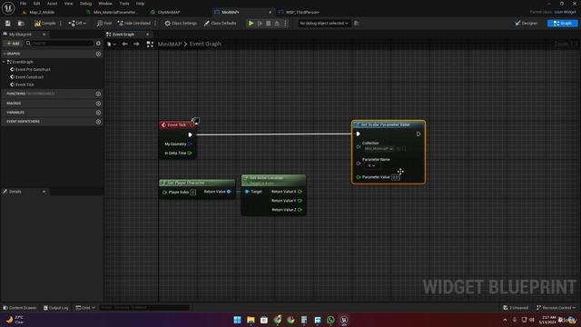
Task: Click the Stop simulation button
Action: tap(269, 23)
